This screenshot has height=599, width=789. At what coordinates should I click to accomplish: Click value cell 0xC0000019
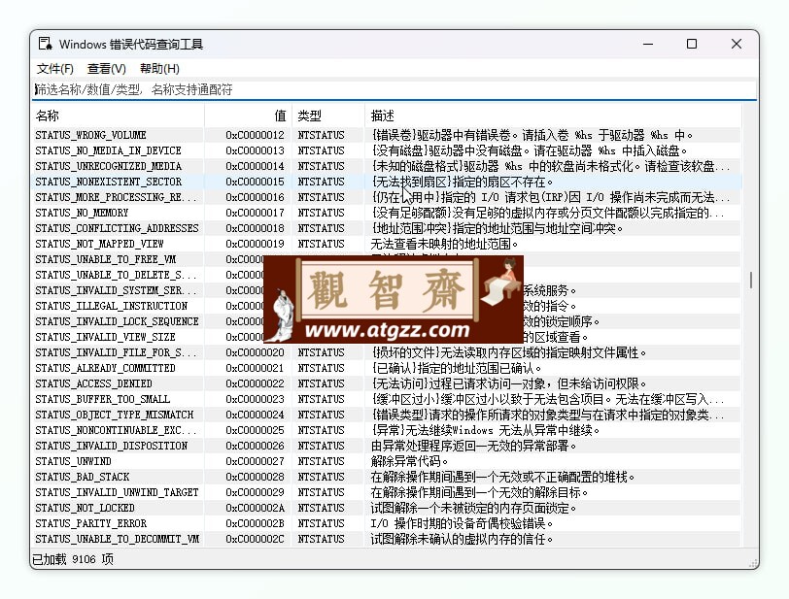255,244
